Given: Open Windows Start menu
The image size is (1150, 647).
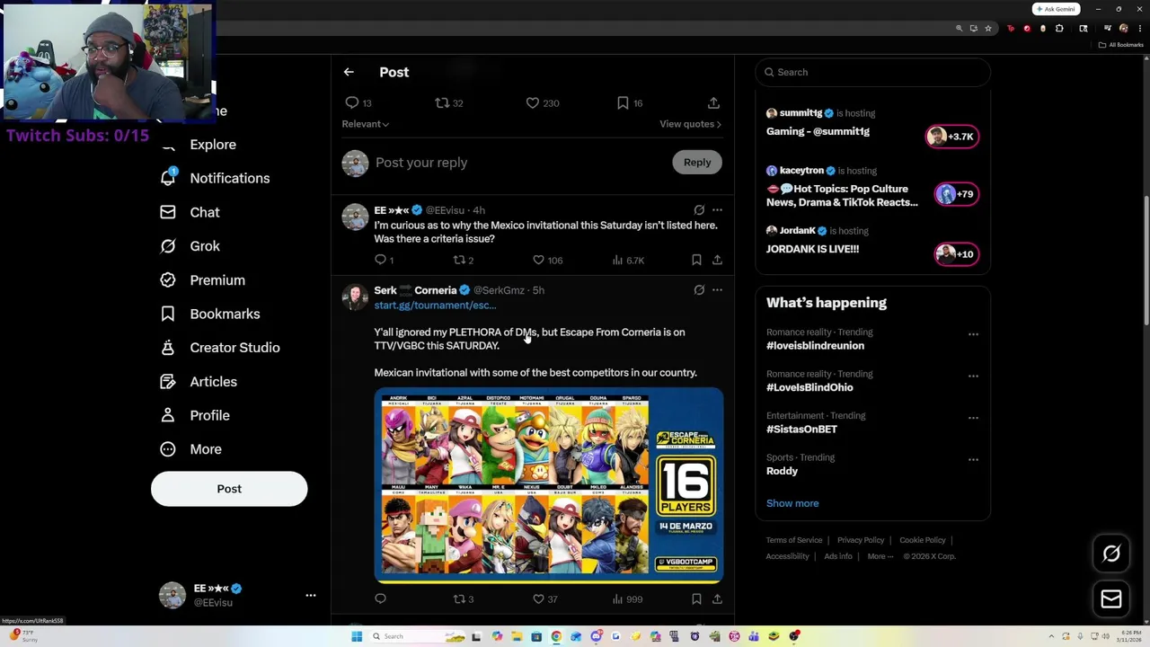Looking at the screenshot, I should [x=357, y=636].
